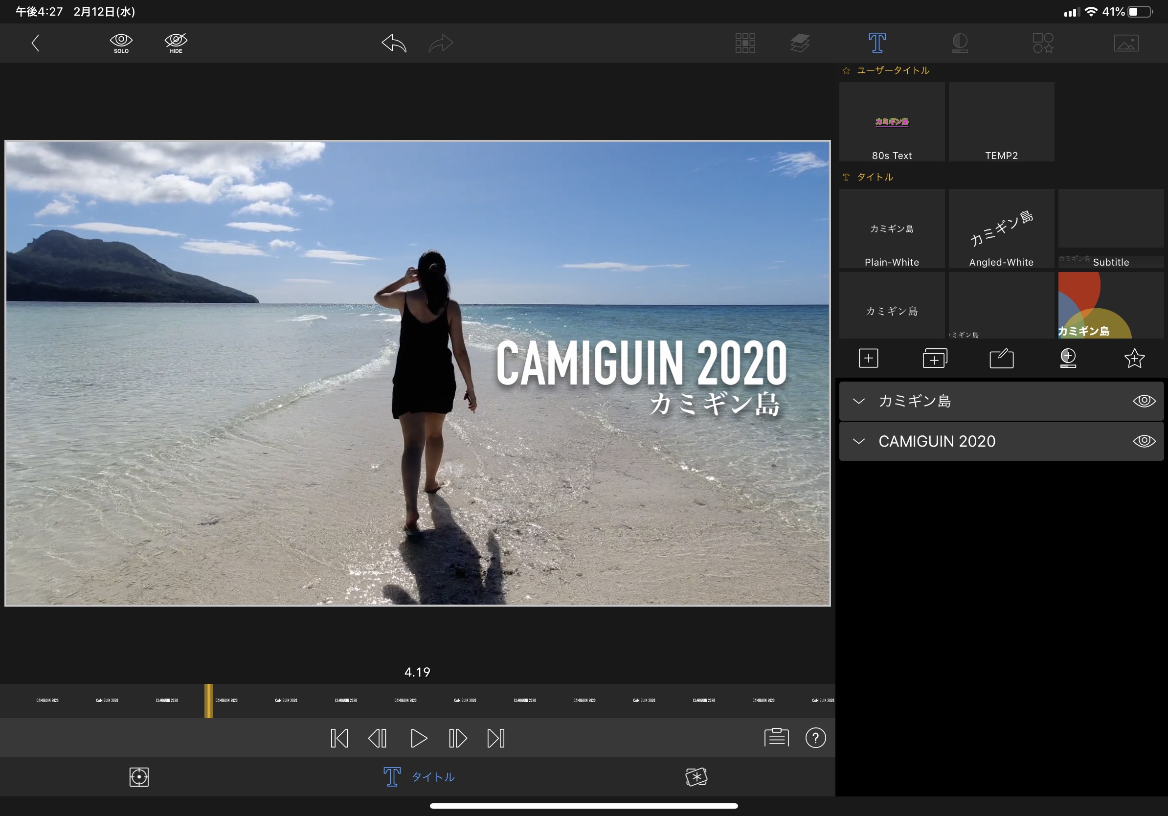Expand the CAMIGUIN 2020 layer chevron
The width and height of the screenshot is (1168, 816).
pyautogui.click(x=859, y=441)
